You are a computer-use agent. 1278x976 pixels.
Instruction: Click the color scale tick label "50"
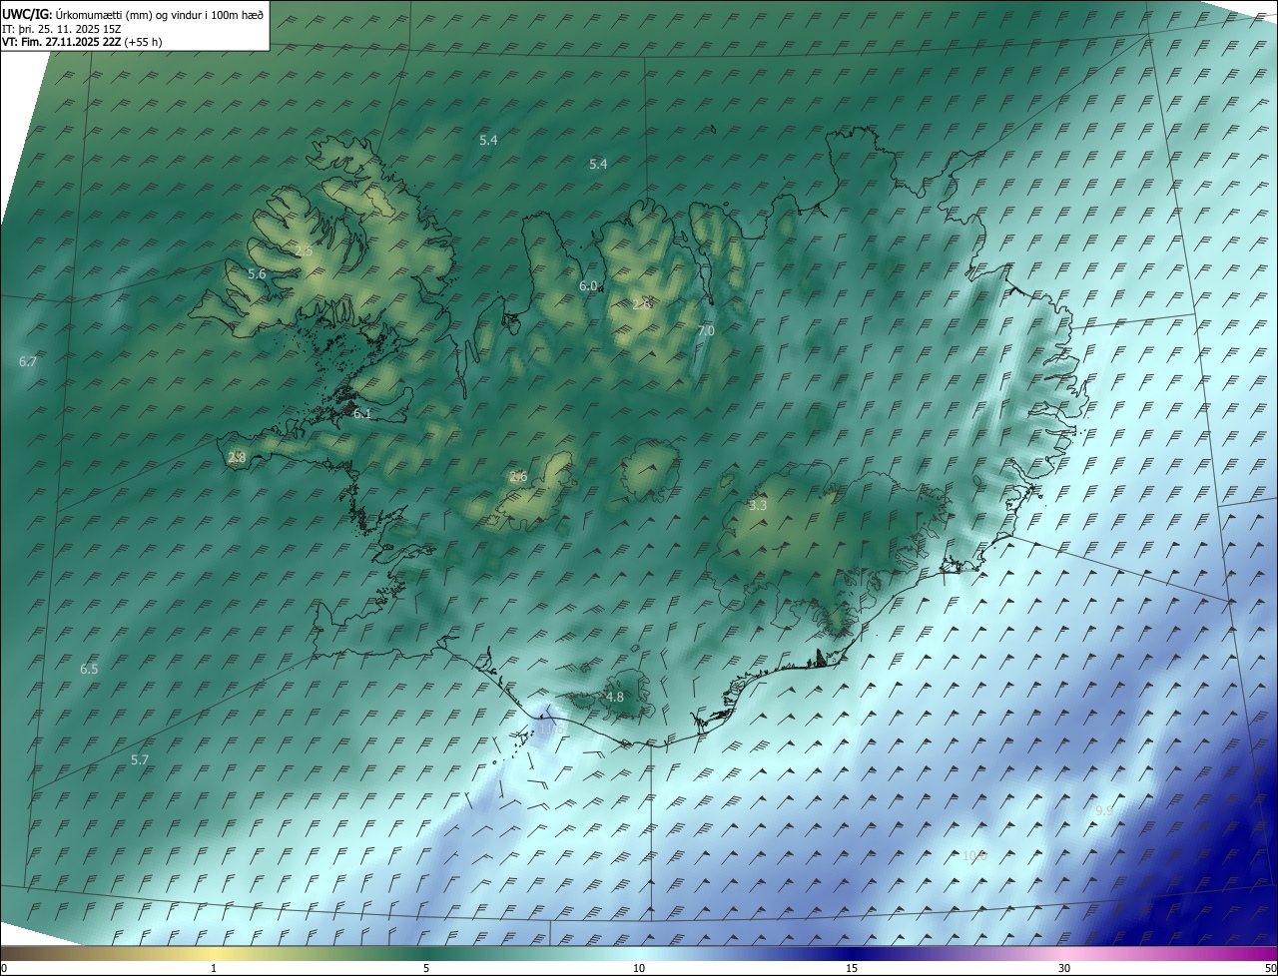pos(1270,968)
